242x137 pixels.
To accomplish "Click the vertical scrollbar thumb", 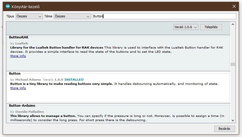I will [x=232, y=64].
